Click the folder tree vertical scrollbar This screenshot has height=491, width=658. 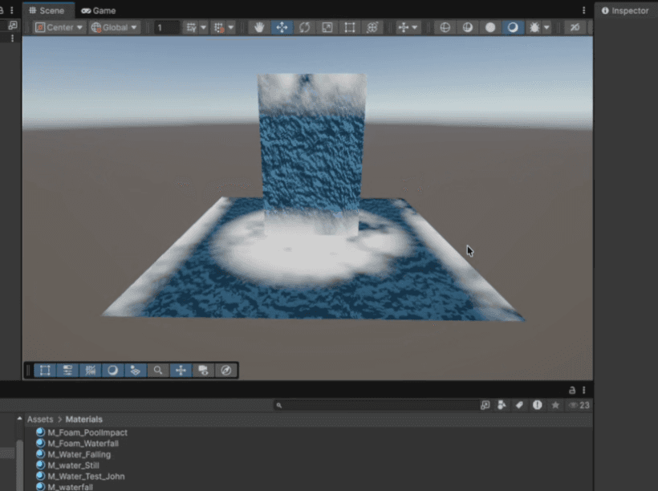19,465
